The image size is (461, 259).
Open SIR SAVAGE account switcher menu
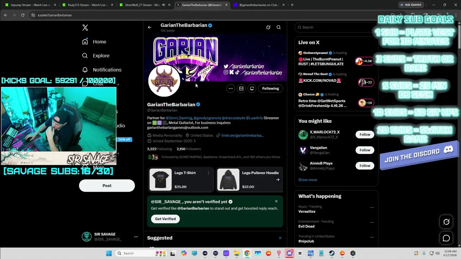(x=136, y=237)
